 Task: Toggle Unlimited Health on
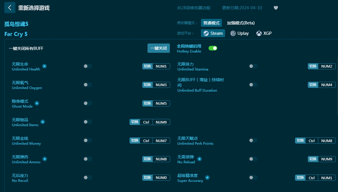tap(88, 66)
